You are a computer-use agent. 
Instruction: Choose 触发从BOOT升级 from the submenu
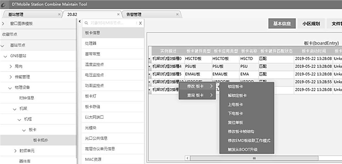pos(247,150)
